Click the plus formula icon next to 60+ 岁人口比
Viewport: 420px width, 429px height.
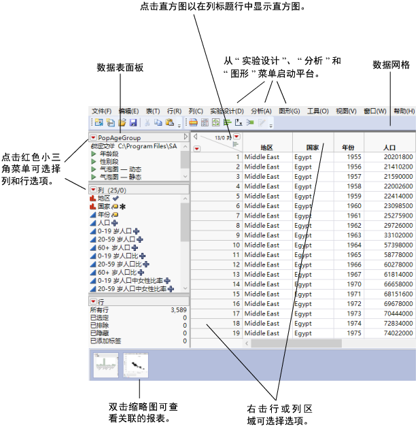pyautogui.click(x=141, y=273)
